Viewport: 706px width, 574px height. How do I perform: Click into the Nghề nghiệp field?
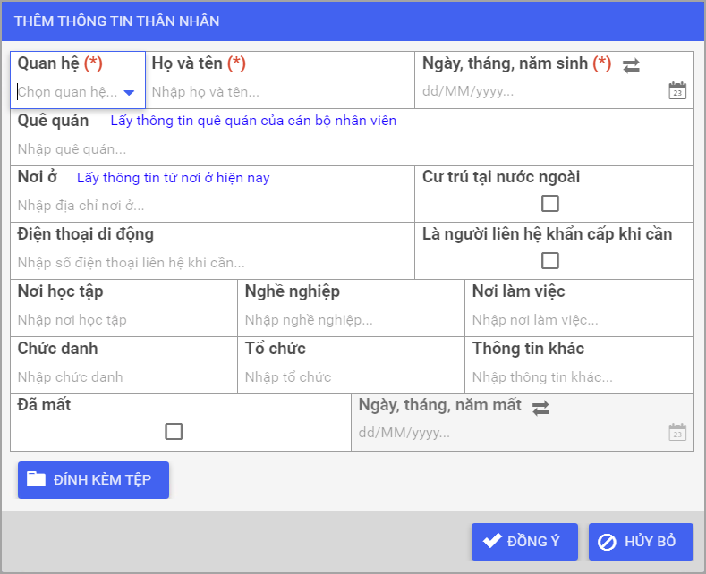[x=351, y=320]
